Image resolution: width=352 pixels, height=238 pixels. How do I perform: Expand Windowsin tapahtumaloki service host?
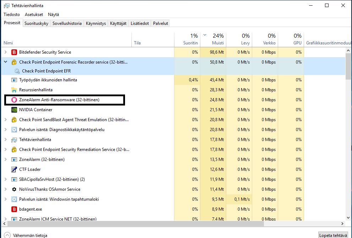pyautogui.click(x=6, y=199)
